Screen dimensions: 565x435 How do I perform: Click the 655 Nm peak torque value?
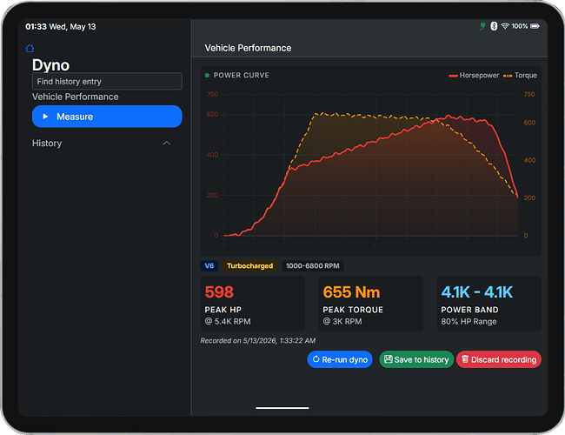click(351, 292)
